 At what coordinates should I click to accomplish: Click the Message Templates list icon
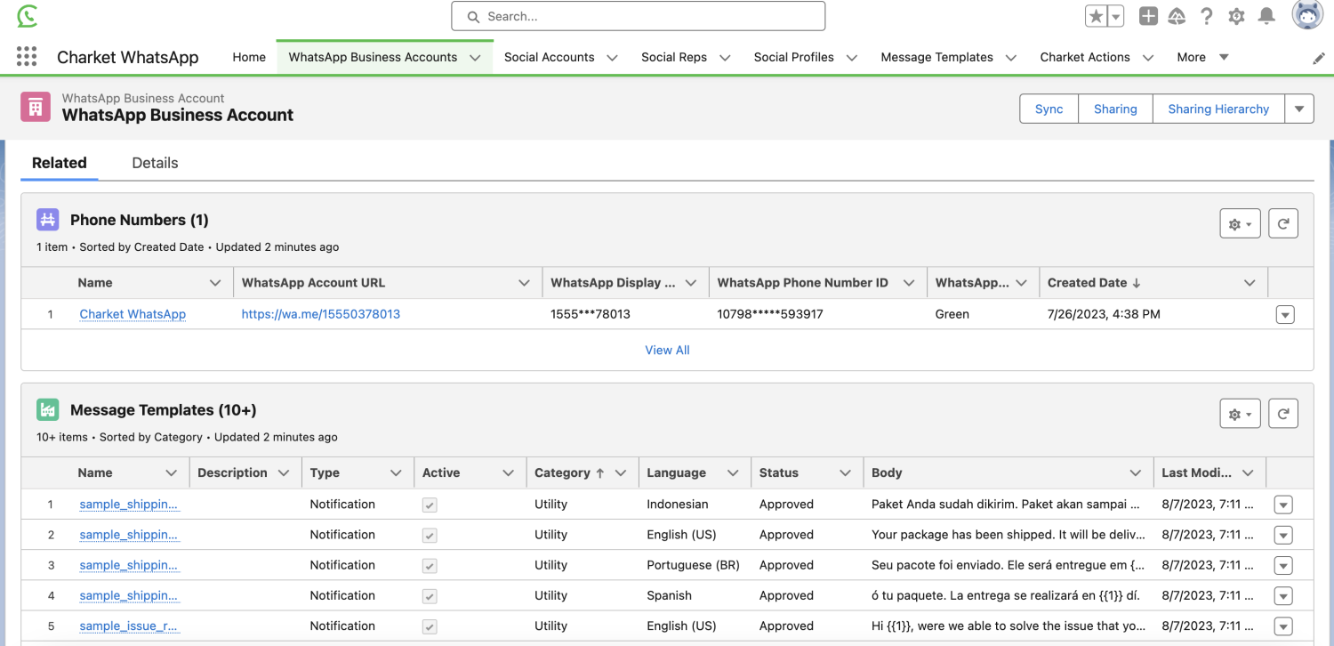(48, 410)
